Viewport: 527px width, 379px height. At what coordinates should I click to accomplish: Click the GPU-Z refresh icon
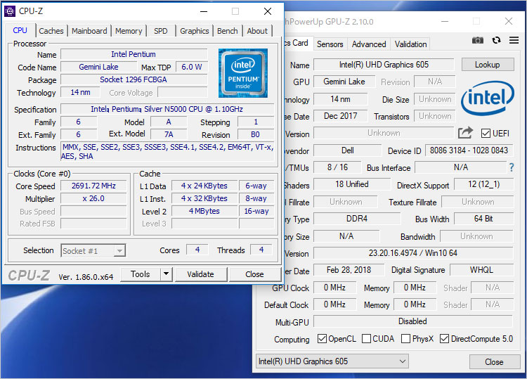click(496, 40)
